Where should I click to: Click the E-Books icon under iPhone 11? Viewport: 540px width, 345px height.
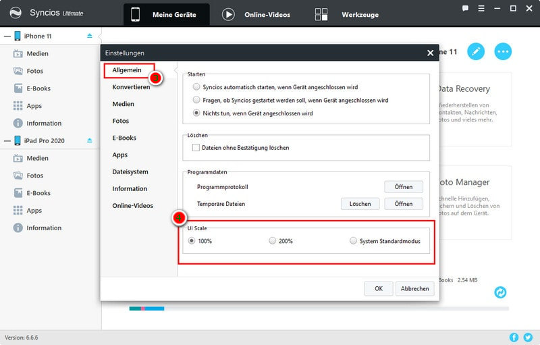(18, 88)
